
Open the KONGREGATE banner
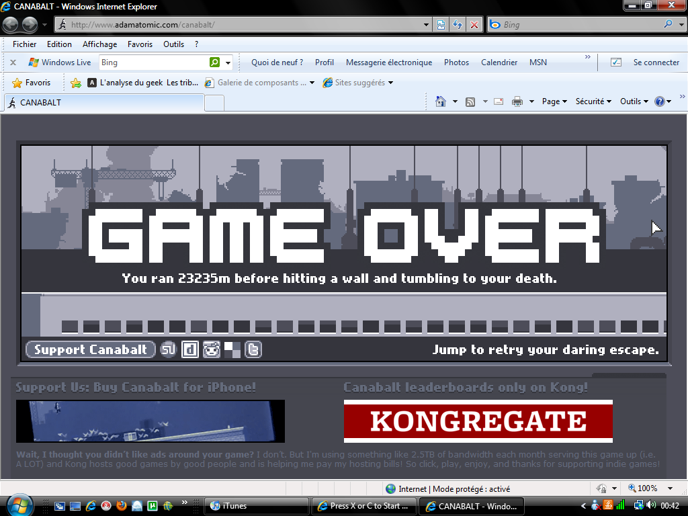coord(478,421)
